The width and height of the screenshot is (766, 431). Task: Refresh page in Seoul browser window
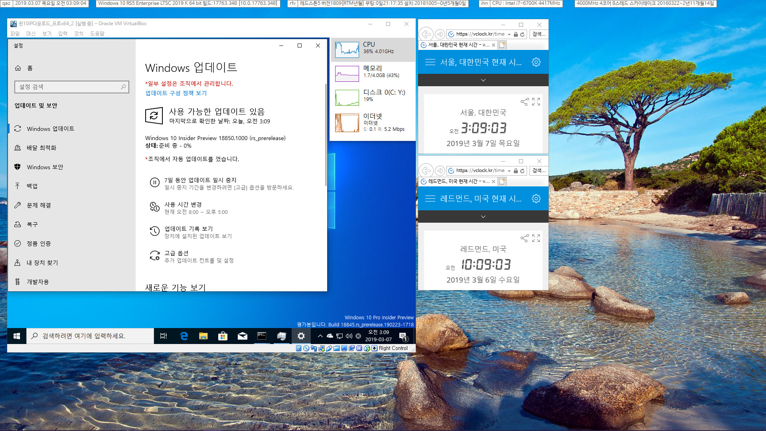[x=522, y=34]
